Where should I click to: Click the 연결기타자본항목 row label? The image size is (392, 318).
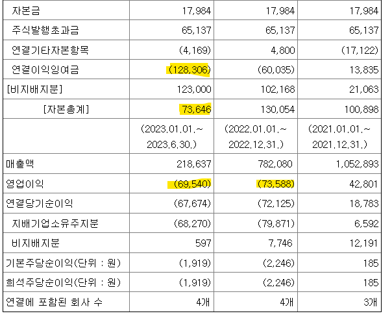coord(50,50)
